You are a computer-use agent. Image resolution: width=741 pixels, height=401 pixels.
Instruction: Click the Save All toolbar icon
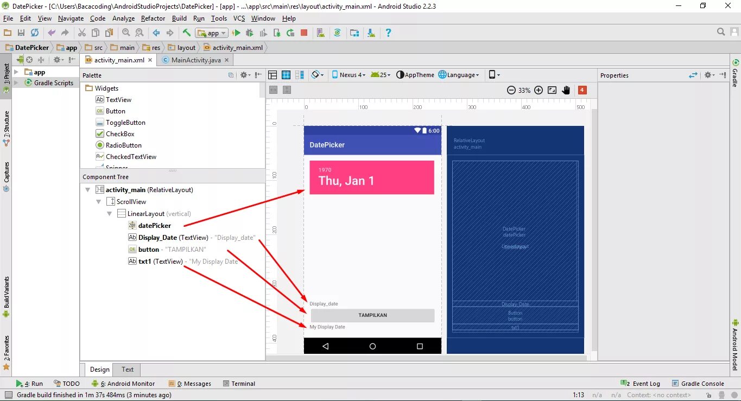click(x=21, y=33)
